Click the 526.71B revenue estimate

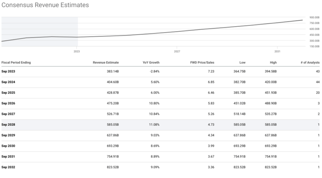(x=113, y=114)
